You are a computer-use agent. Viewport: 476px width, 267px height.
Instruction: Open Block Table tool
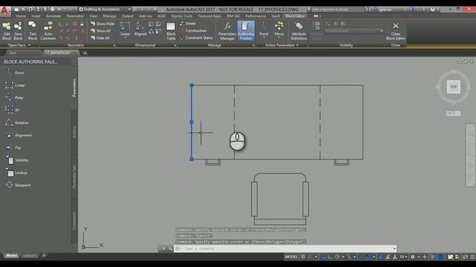[x=171, y=31]
